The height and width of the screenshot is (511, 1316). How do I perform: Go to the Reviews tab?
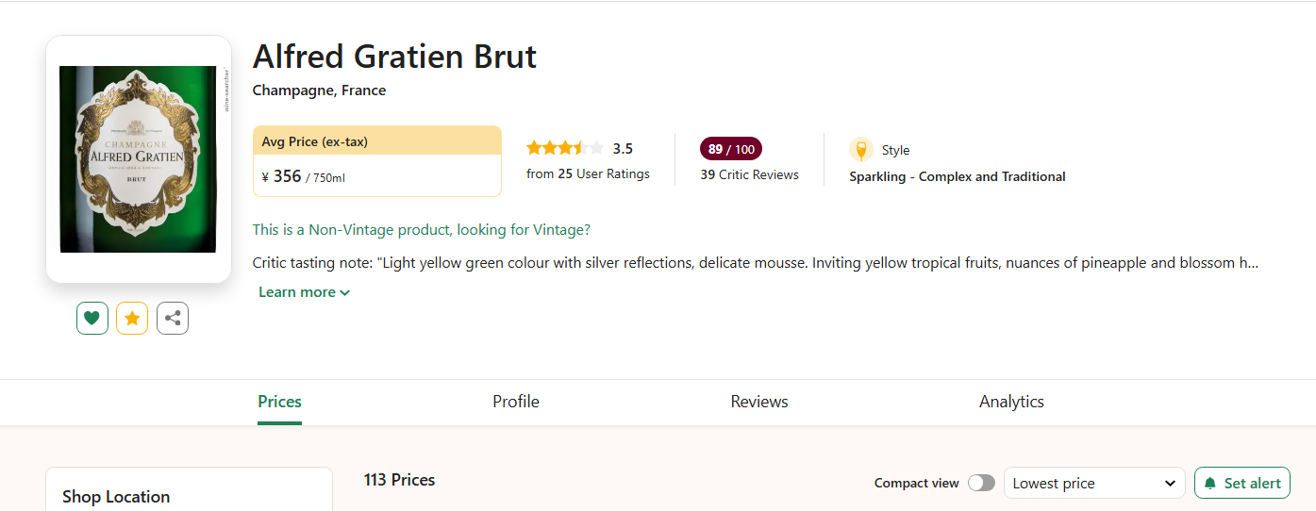759,402
